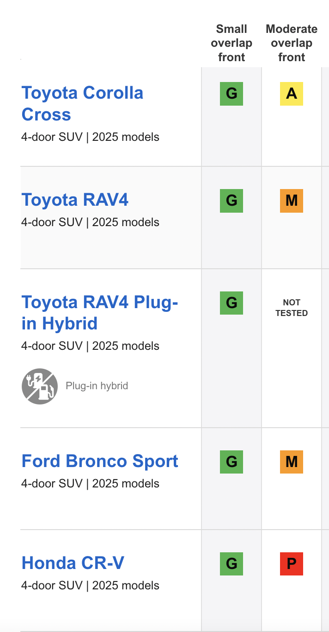Viewport: 329px width, 632px height.
Task: Click Honda CR-V red P rating badge
Action: coord(292,564)
